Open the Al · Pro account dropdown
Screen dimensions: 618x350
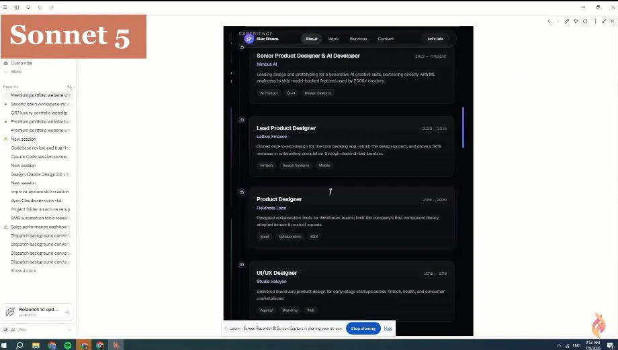(x=38, y=330)
